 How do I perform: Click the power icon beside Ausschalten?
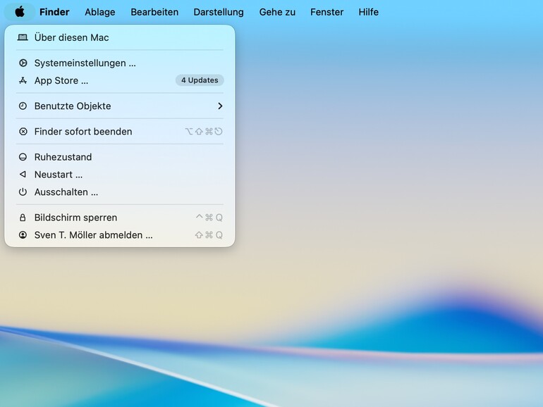tap(23, 192)
